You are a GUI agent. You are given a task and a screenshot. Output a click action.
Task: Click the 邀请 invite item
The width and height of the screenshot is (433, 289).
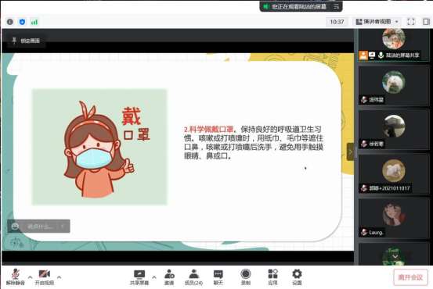[x=169, y=277]
